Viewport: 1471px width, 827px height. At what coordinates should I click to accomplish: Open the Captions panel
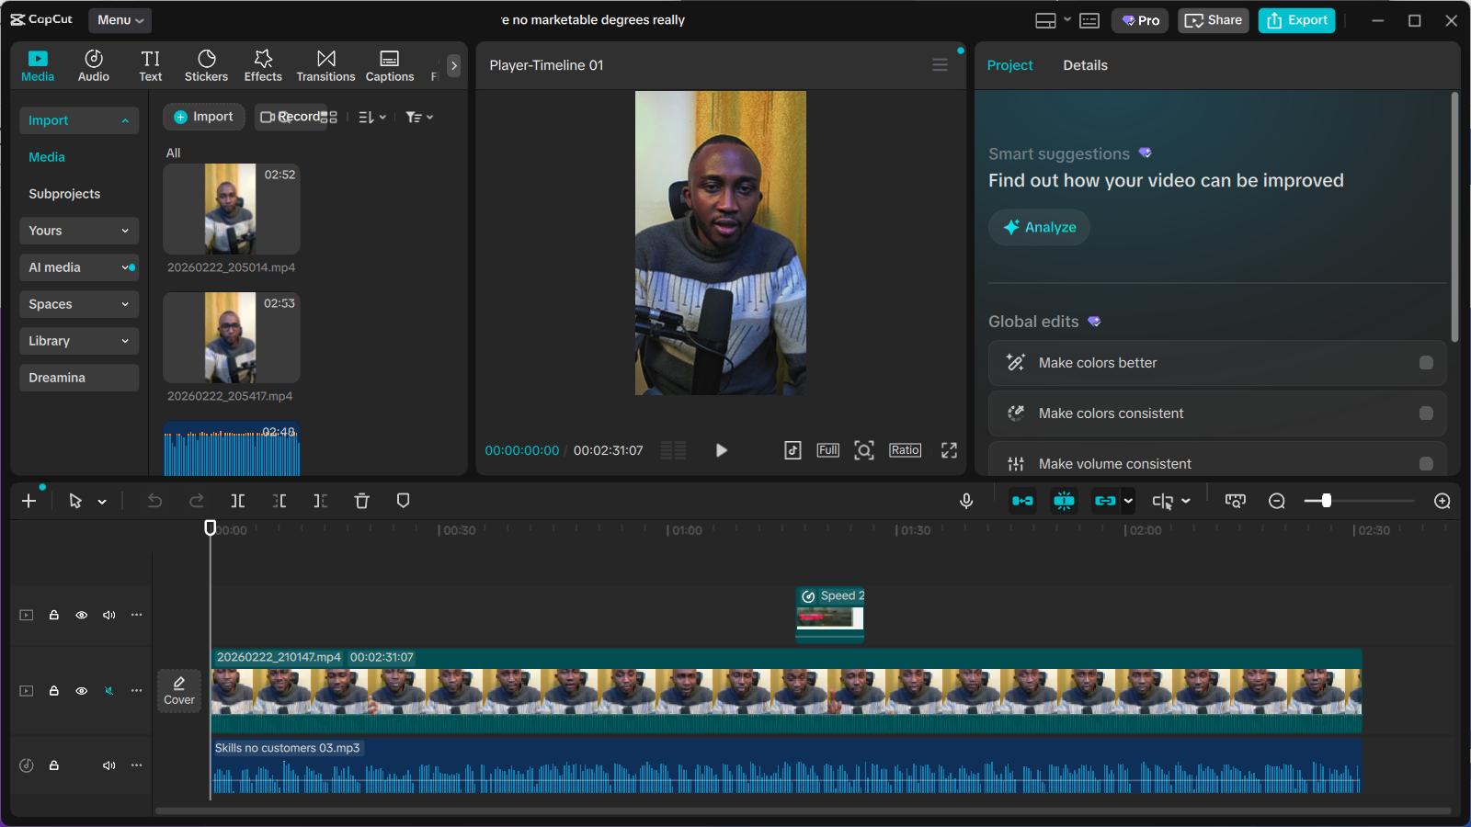390,65
